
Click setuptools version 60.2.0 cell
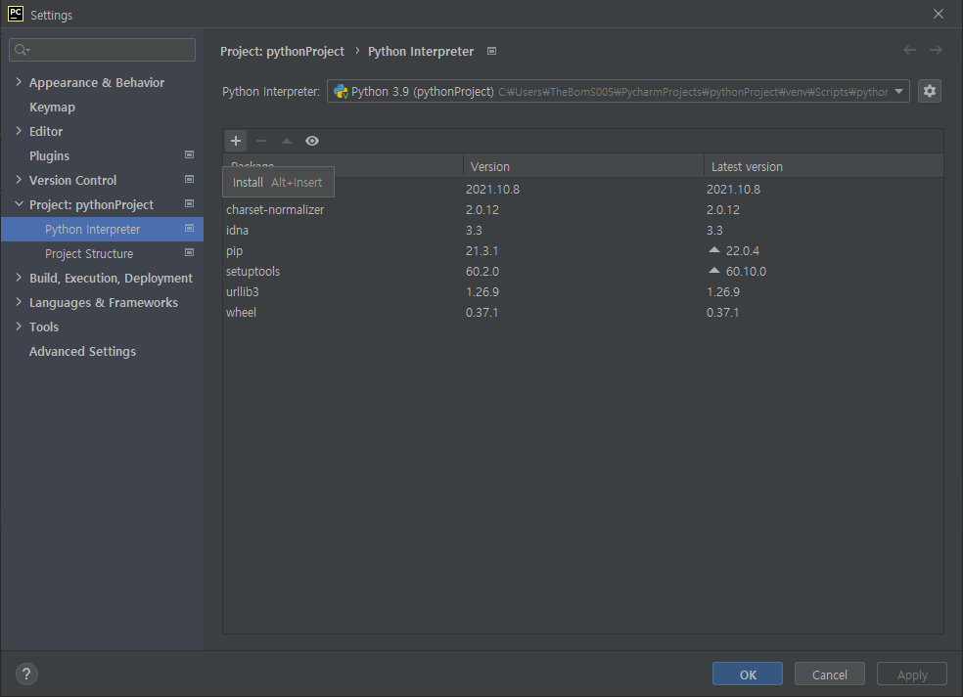pos(482,271)
